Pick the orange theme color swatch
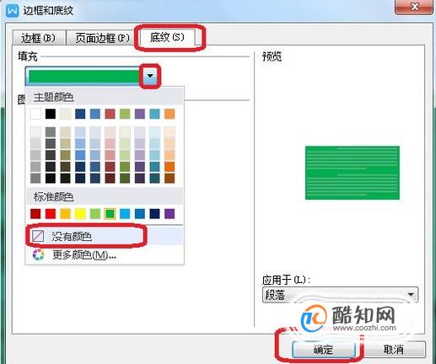Image resolution: width=436 pixels, height=364 pixels. 170,114
